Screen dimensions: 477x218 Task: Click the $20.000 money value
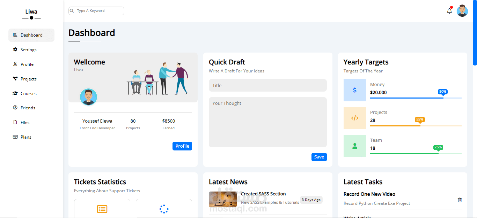pyautogui.click(x=379, y=93)
